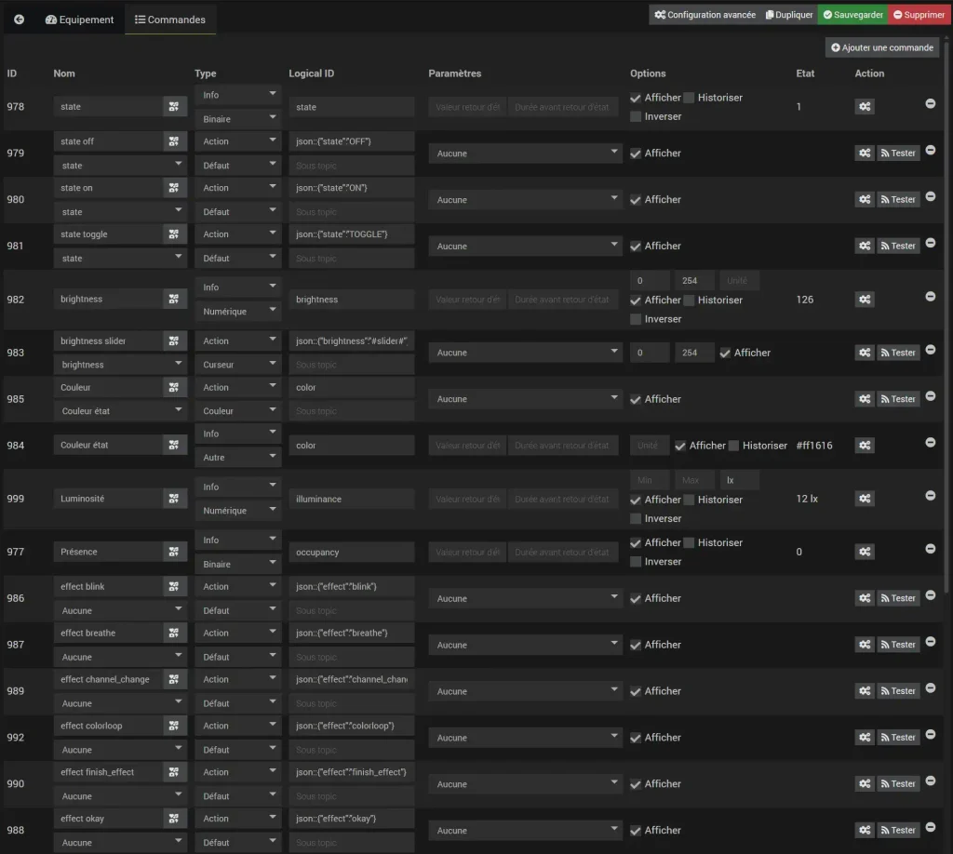Open settings gear for Présence row 977
Image resolution: width=953 pixels, height=854 pixels.
(865, 552)
